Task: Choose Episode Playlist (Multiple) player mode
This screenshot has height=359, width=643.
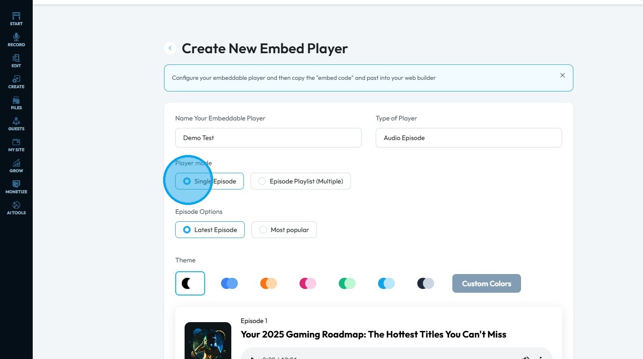Action: point(300,181)
